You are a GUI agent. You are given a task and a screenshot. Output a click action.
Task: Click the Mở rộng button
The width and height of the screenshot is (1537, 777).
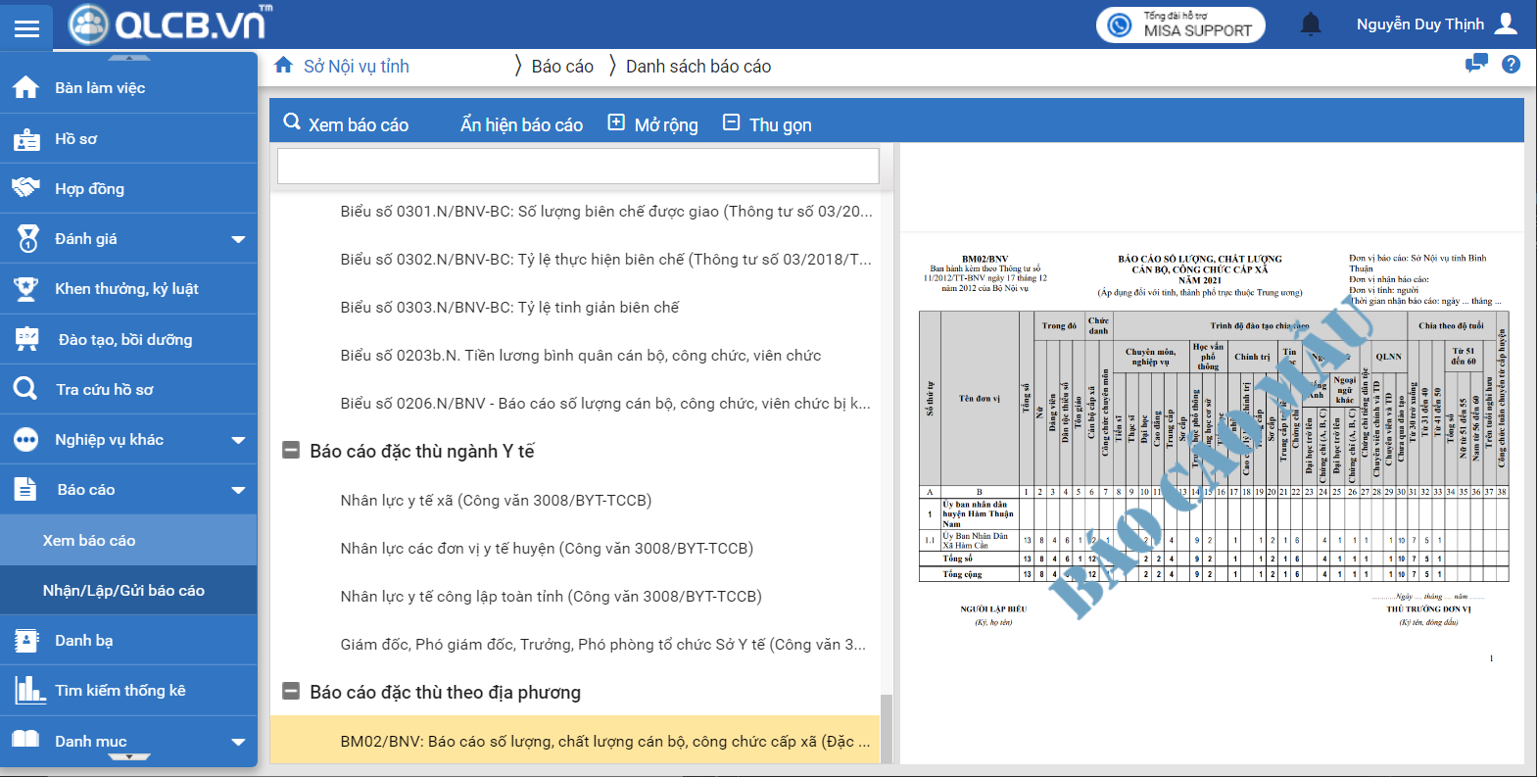653,124
